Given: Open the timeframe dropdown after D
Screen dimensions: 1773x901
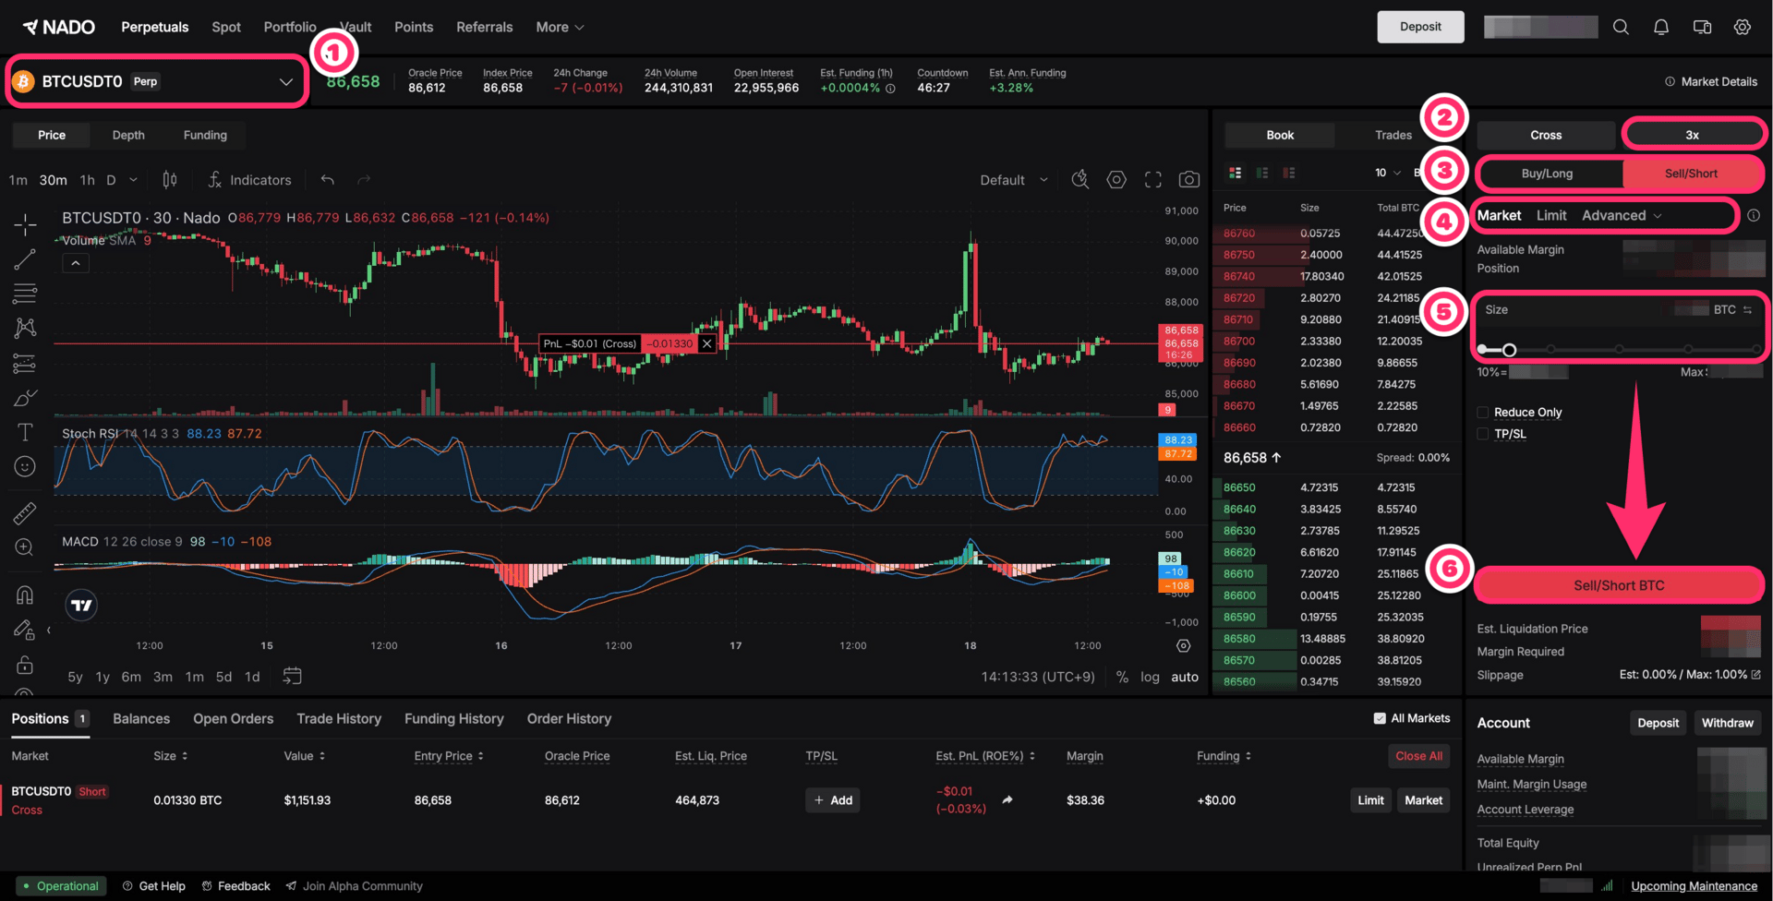Looking at the screenshot, I should 133,180.
